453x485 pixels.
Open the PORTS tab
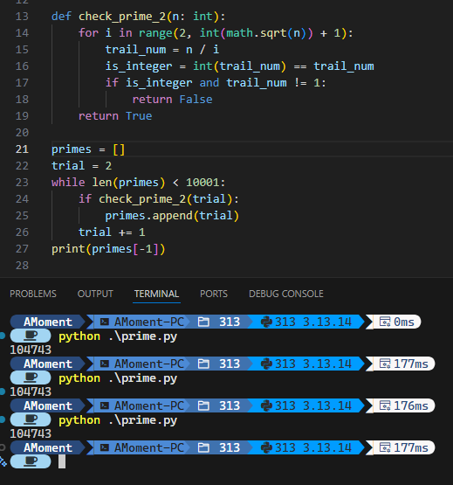tap(214, 294)
